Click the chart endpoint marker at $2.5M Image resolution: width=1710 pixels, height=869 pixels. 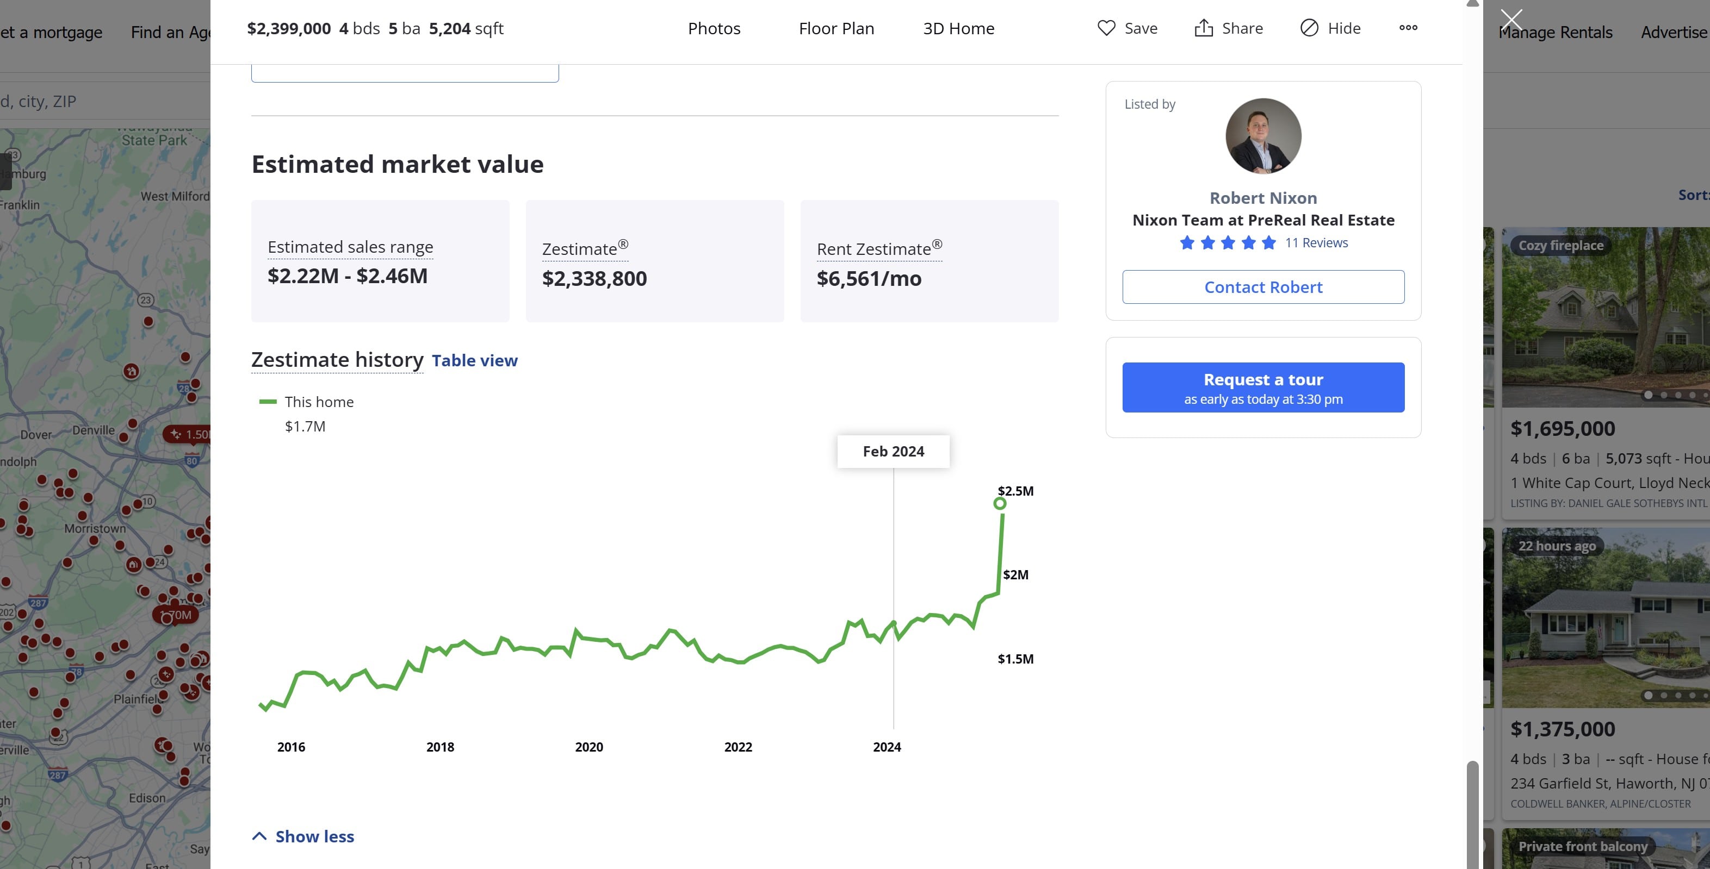click(x=1000, y=503)
